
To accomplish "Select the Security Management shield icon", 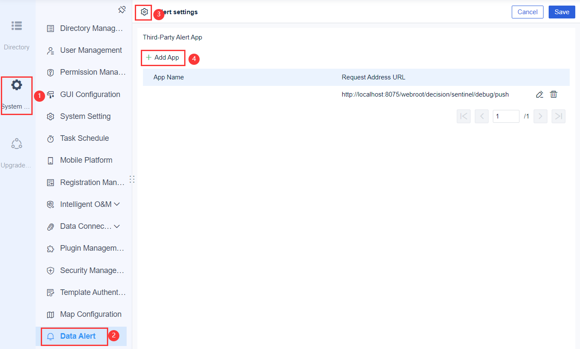I will click(x=50, y=270).
